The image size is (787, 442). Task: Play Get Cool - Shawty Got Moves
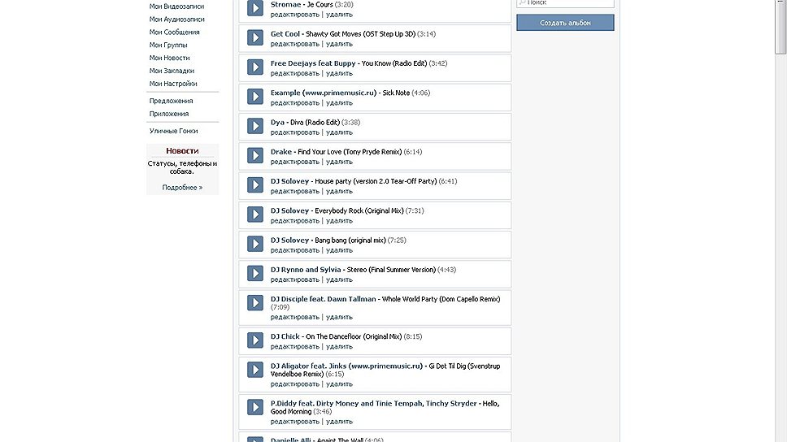pyautogui.click(x=255, y=38)
